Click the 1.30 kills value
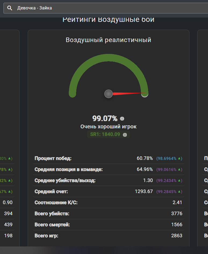Screen dimensions: 208x254 click(148, 180)
